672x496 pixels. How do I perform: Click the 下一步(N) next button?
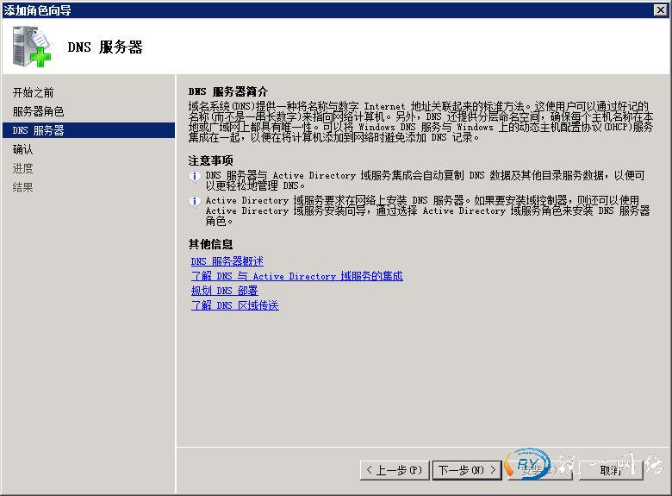(x=467, y=470)
